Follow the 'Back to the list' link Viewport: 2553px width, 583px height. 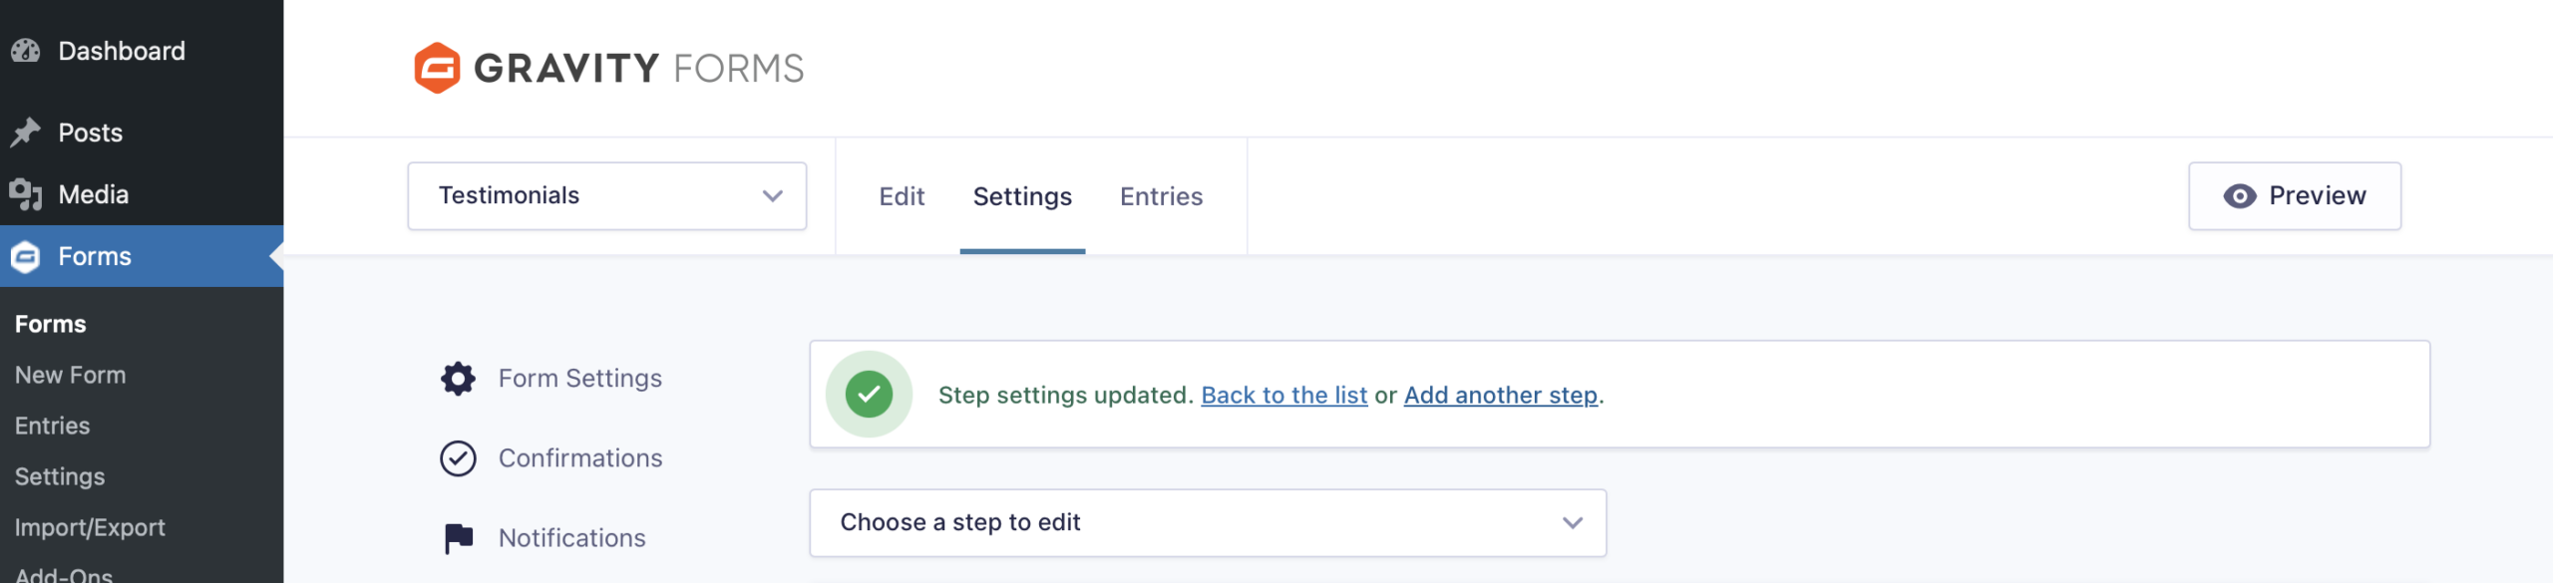pyautogui.click(x=1283, y=396)
